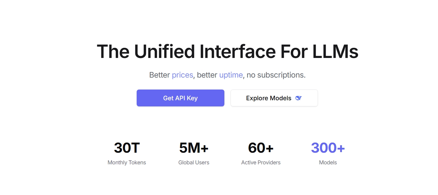
Task: Click the word 'Interface' in headline
Action: (237, 52)
